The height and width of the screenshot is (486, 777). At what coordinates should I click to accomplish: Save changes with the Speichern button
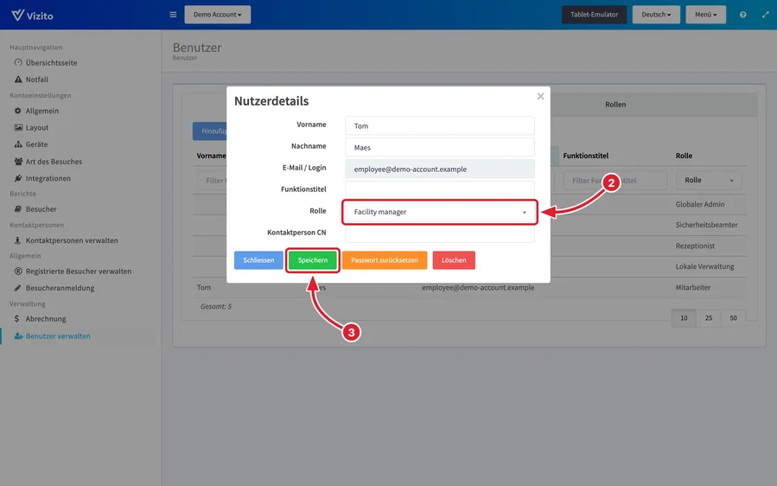pos(313,259)
